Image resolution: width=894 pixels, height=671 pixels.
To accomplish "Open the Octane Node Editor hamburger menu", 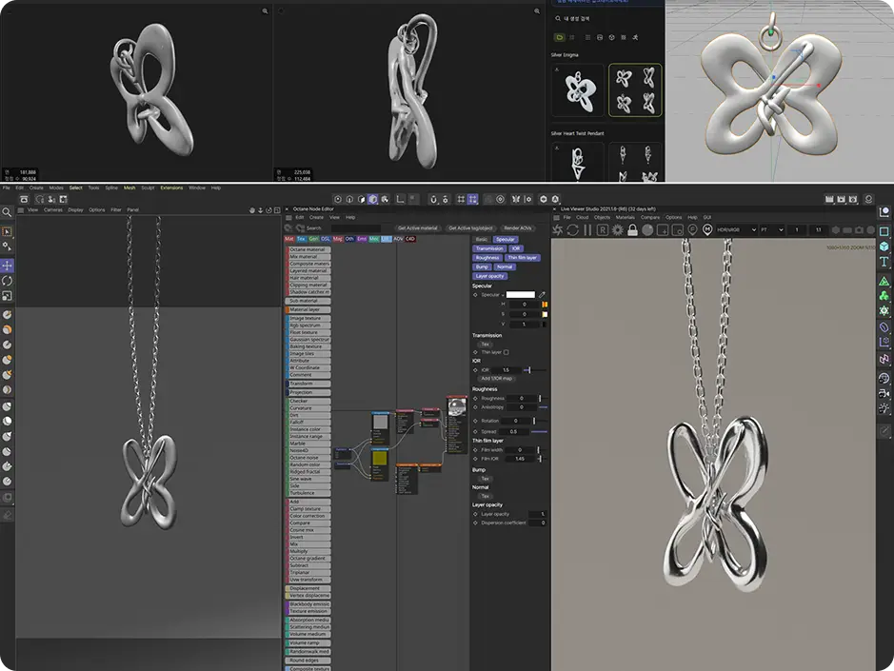I will (289, 218).
